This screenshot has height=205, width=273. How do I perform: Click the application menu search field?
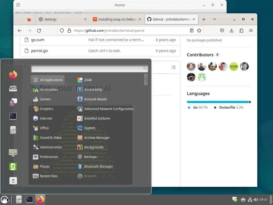[x=90, y=69]
